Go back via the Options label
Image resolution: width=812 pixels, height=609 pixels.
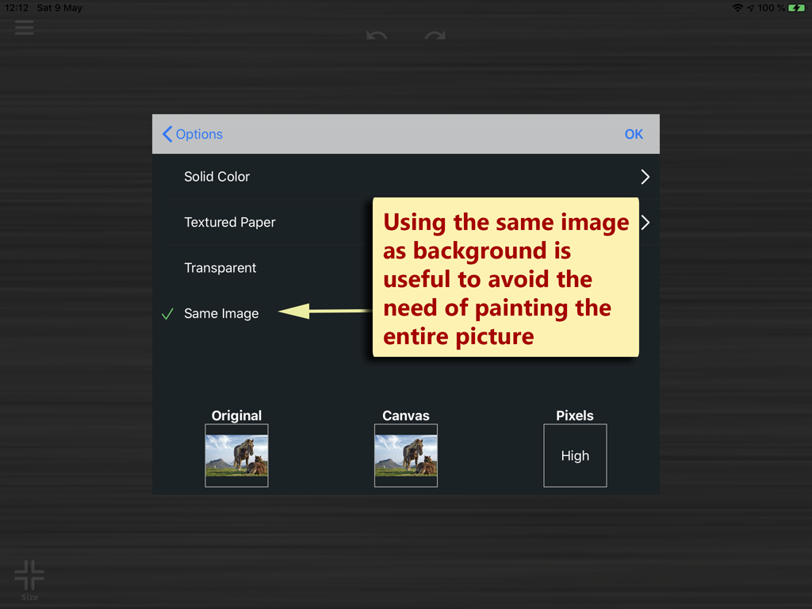pyautogui.click(x=199, y=134)
